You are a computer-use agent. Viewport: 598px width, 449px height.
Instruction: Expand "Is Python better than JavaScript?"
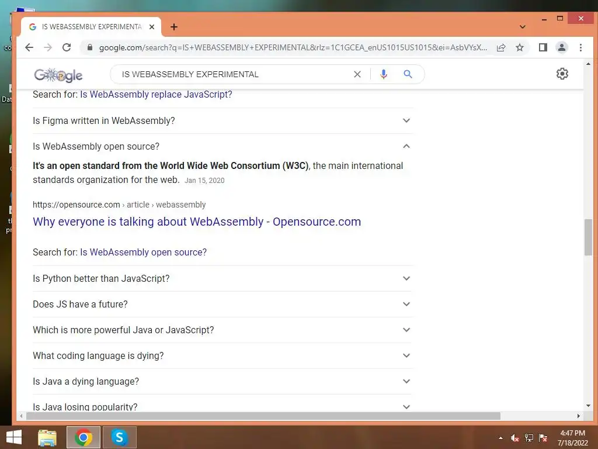222,278
